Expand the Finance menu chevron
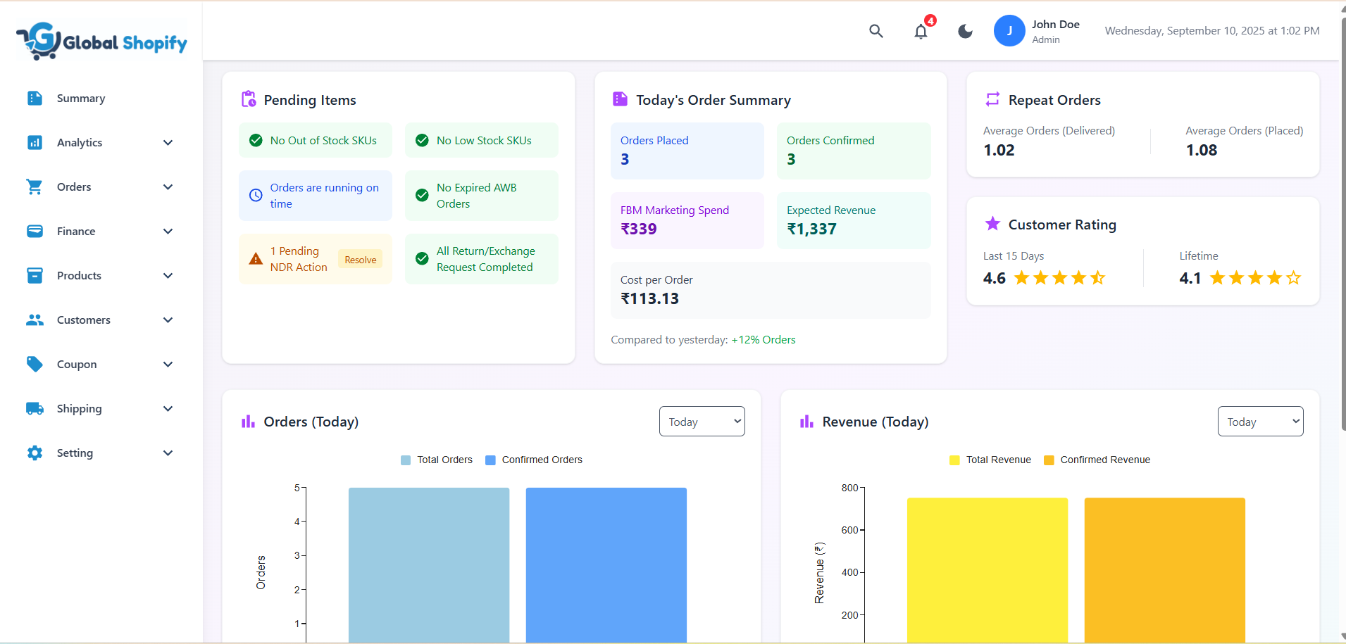Image resolution: width=1346 pixels, height=644 pixels. [168, 231]
